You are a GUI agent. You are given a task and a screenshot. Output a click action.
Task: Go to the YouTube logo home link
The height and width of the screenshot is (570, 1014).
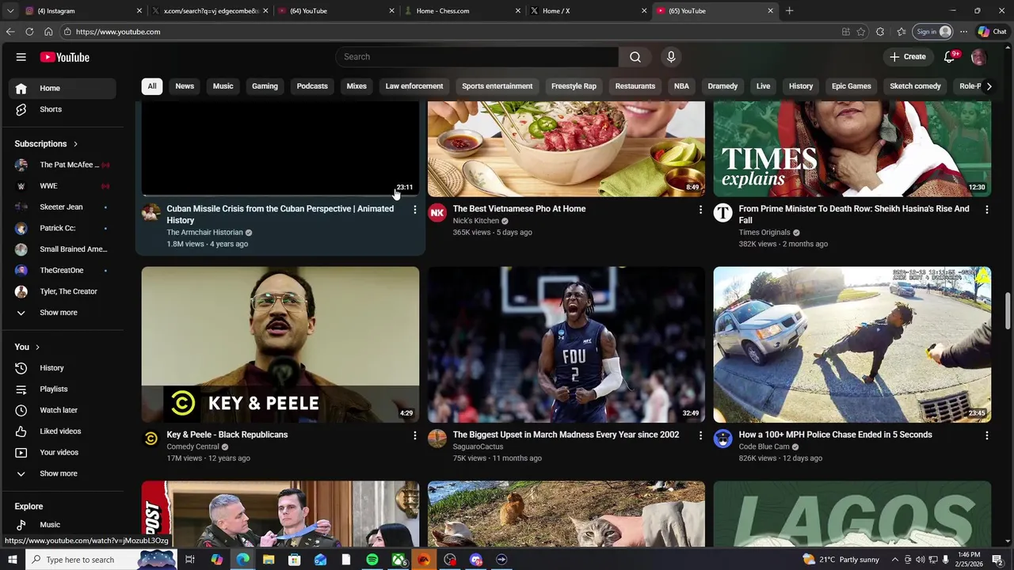(x=65, y=57)
